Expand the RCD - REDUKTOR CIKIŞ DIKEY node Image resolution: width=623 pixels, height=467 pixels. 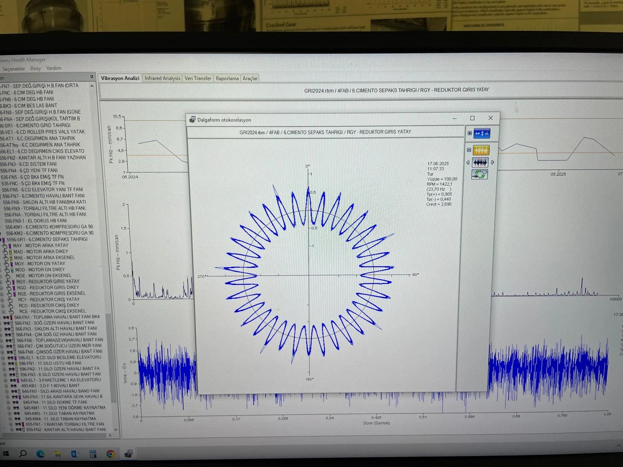[4, 306]
